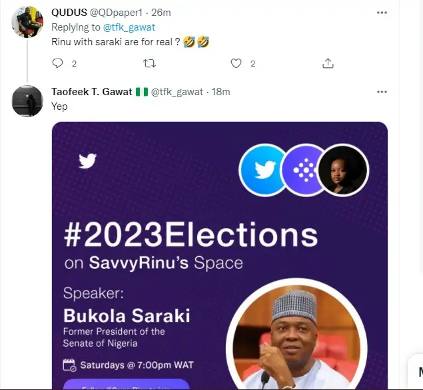The image size is (423, 390).
Task: Like QUDUS's tweet with heart icon
Action: click(x=235, y=63)
